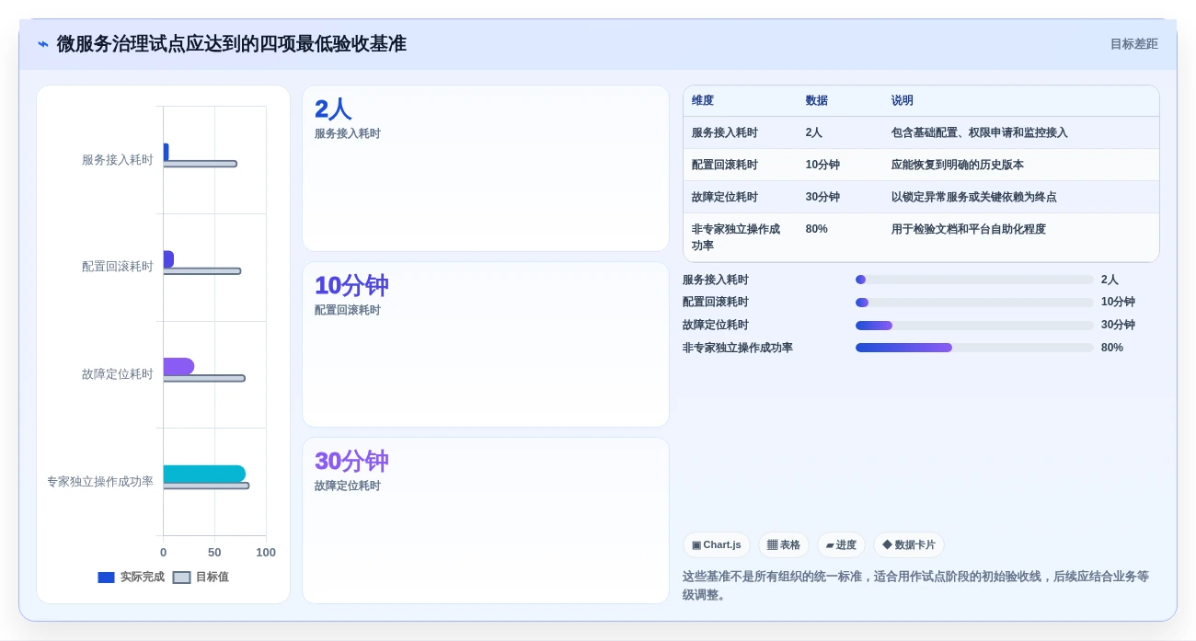Viewport: 1196px width, 641px height.
Task: Click the 服务接入耗时 progress bar
Action: (974, 280)
